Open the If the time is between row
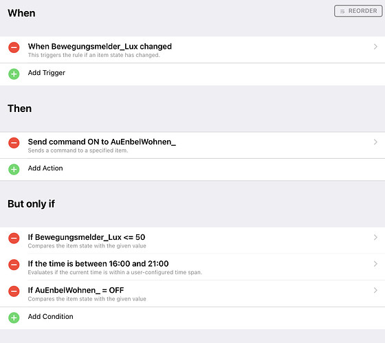This screenshot has height=343, width=385. click(x=192, y=267)
